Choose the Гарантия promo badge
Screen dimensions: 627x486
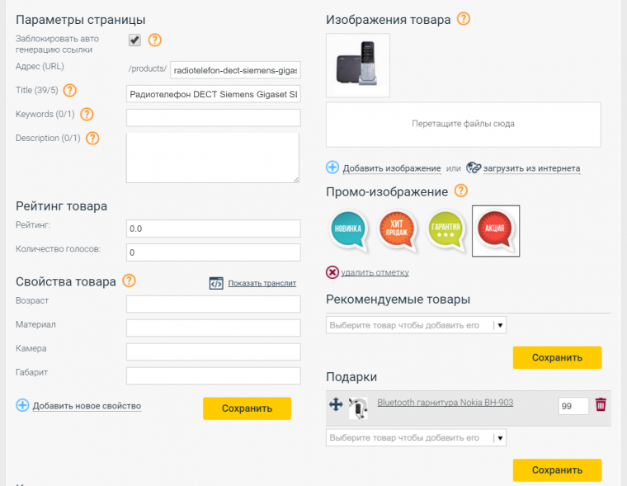point(446,230)
